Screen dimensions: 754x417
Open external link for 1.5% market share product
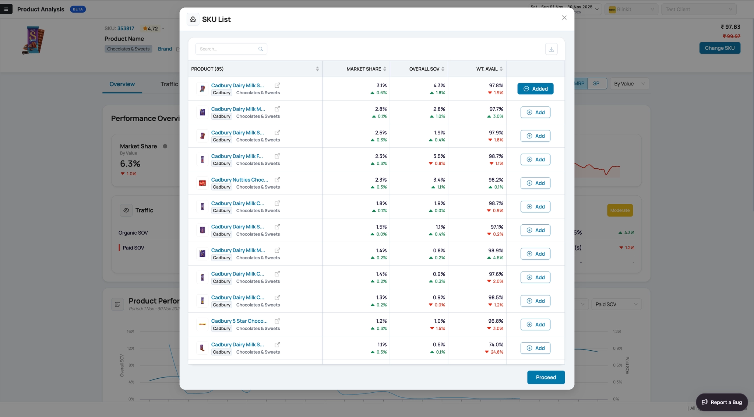coord(277,227)
